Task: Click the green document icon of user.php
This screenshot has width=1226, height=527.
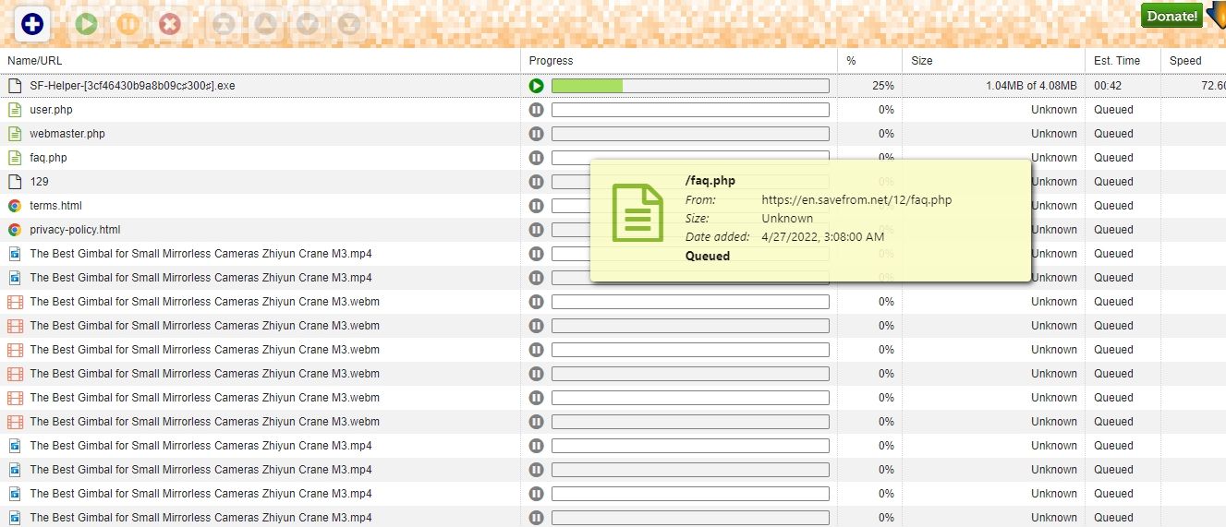Action: click(15, 110)
